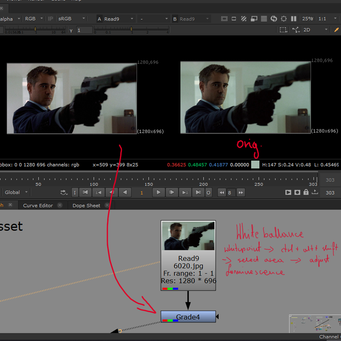Select the Grade4 node
The height and width of the screenshot is (341, 341).
click(188, 317)
